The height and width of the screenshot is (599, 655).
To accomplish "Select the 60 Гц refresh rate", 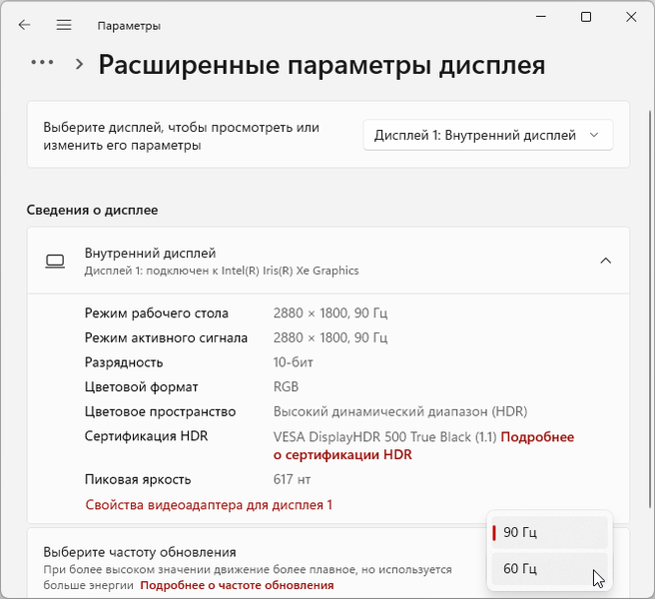I will click(x=549, y=569).
